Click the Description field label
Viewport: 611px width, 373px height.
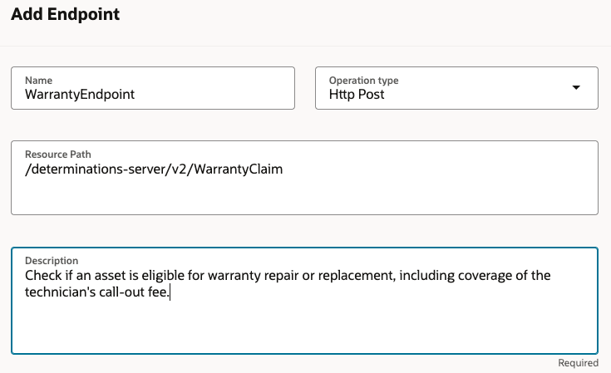(x=52, y=261)
